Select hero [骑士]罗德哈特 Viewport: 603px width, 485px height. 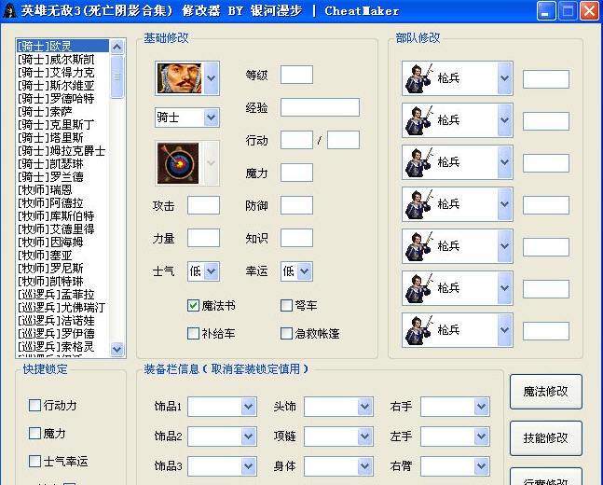62,99
